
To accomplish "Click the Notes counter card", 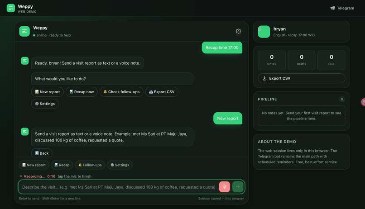I will [x=272, y=60].
